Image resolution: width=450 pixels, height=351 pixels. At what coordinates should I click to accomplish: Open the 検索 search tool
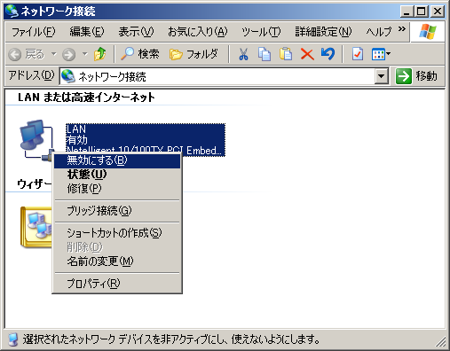point(140,54)
